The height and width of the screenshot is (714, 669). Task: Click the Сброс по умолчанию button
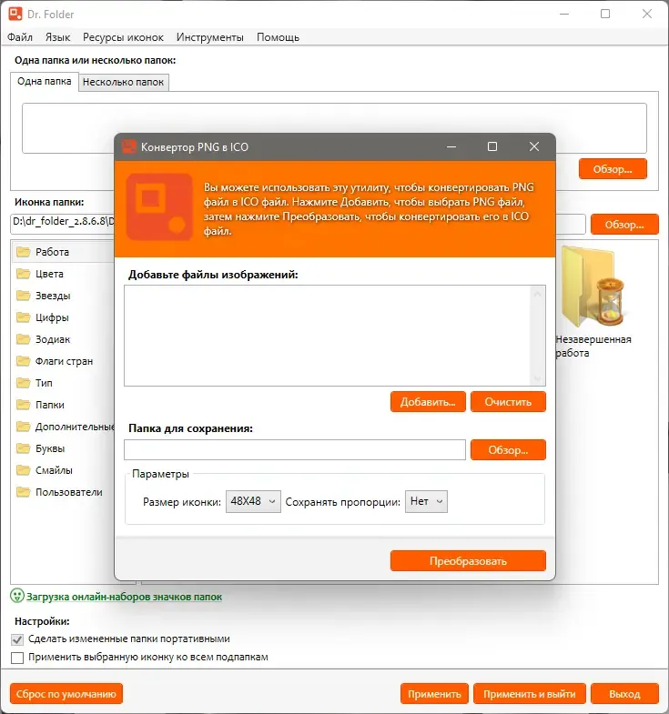pos(66,693)
